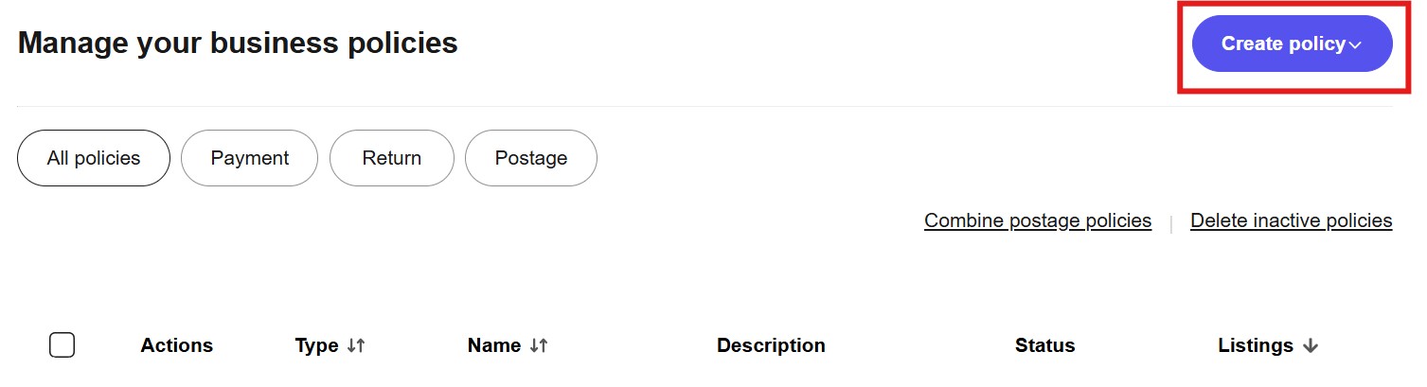Sort by the Name column label
The width and height of the screenshot is (1427, 387).
pos(494,345)
